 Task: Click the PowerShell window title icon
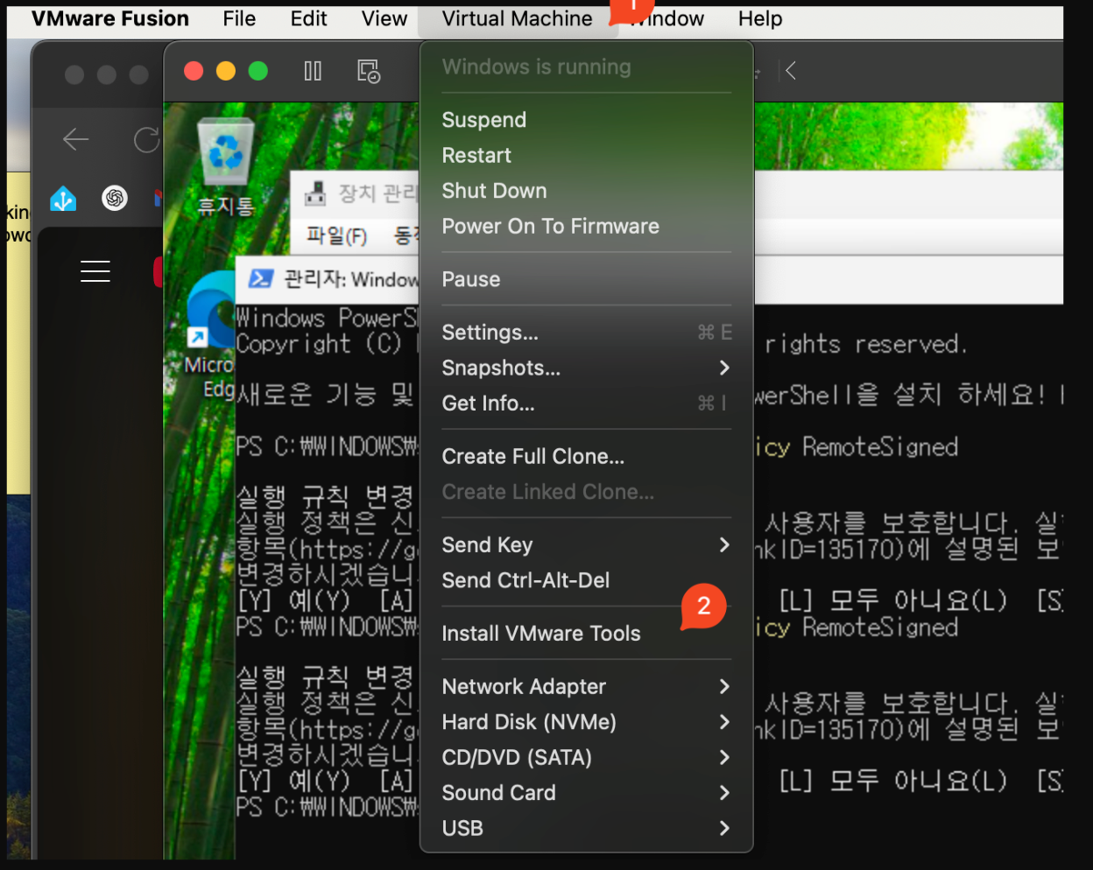pos(260,279)
